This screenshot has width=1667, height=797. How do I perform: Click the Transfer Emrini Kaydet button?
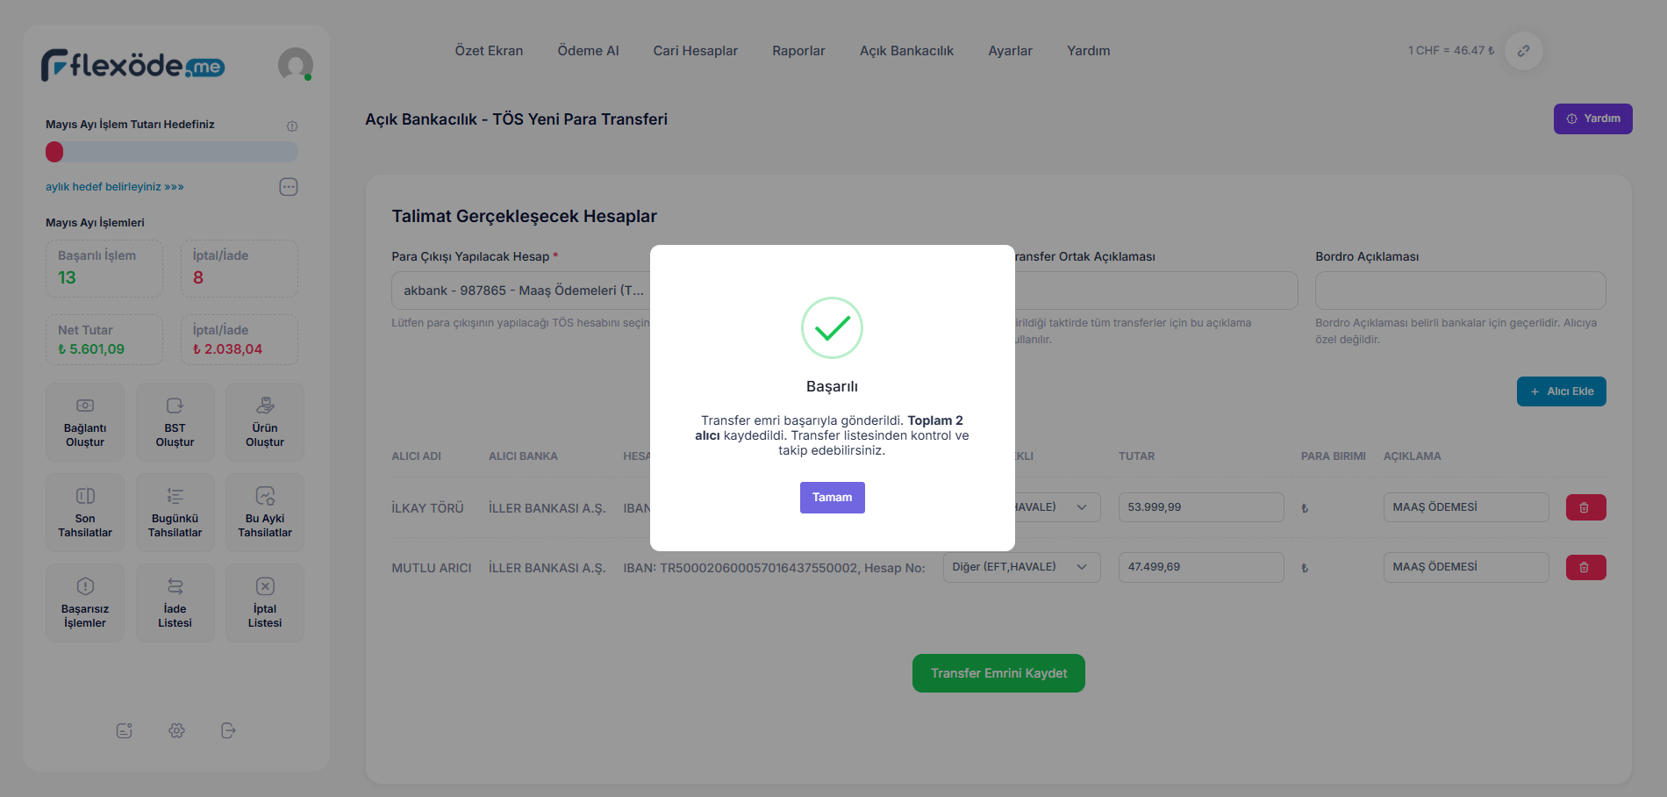[x=998, y=673]
